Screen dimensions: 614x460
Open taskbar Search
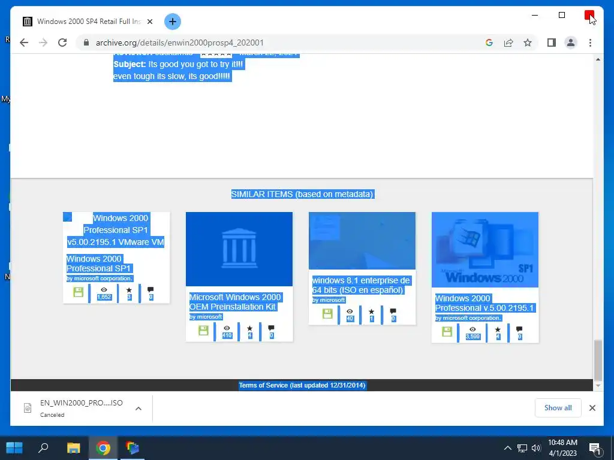click(43, 447)
